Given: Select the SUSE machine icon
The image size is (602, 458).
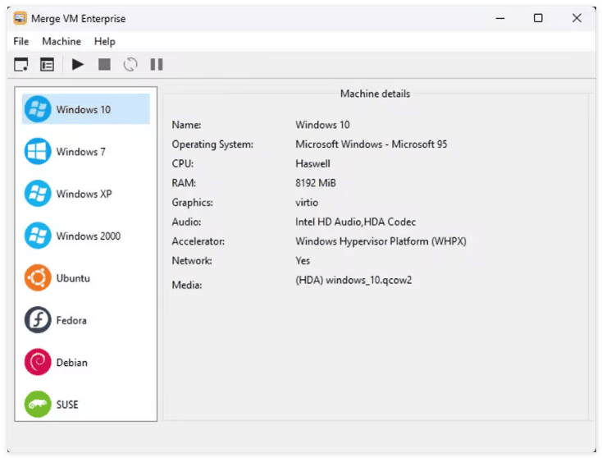Looking at the screenshot, I should point(38,404).
